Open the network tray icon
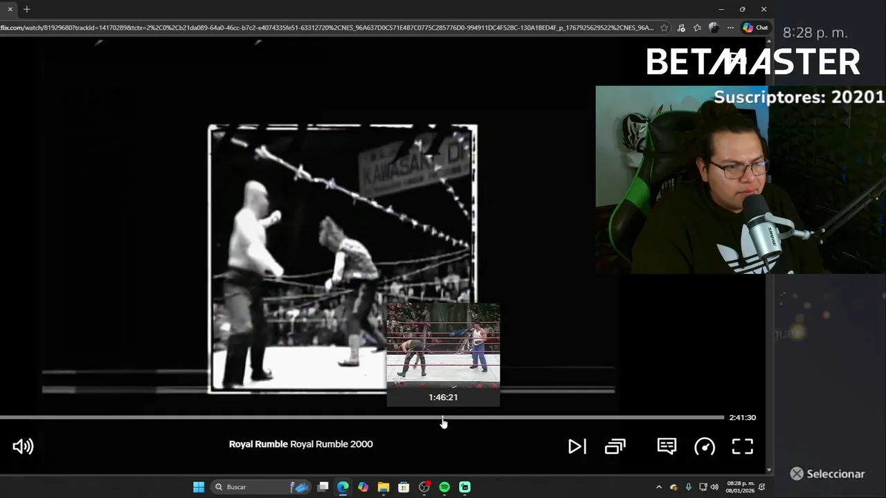 click(x=703, y=487)
